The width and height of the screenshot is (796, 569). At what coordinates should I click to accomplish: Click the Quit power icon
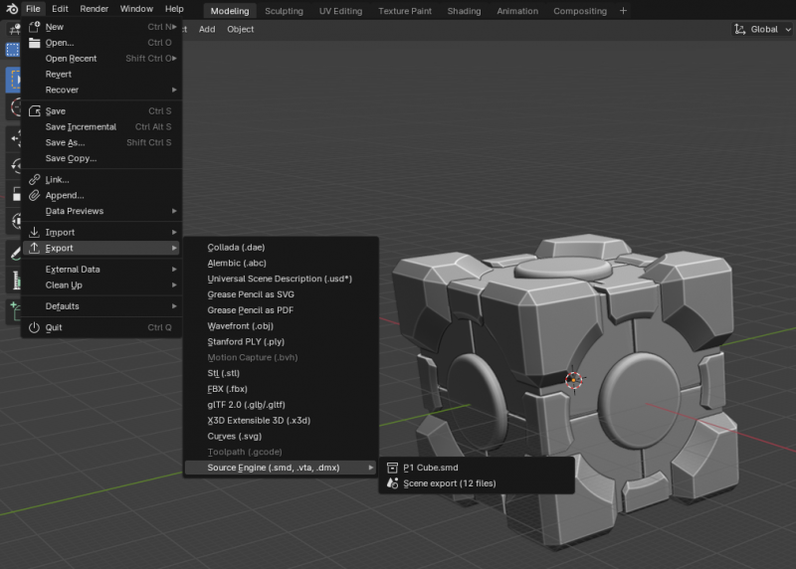tap(34, 328)
